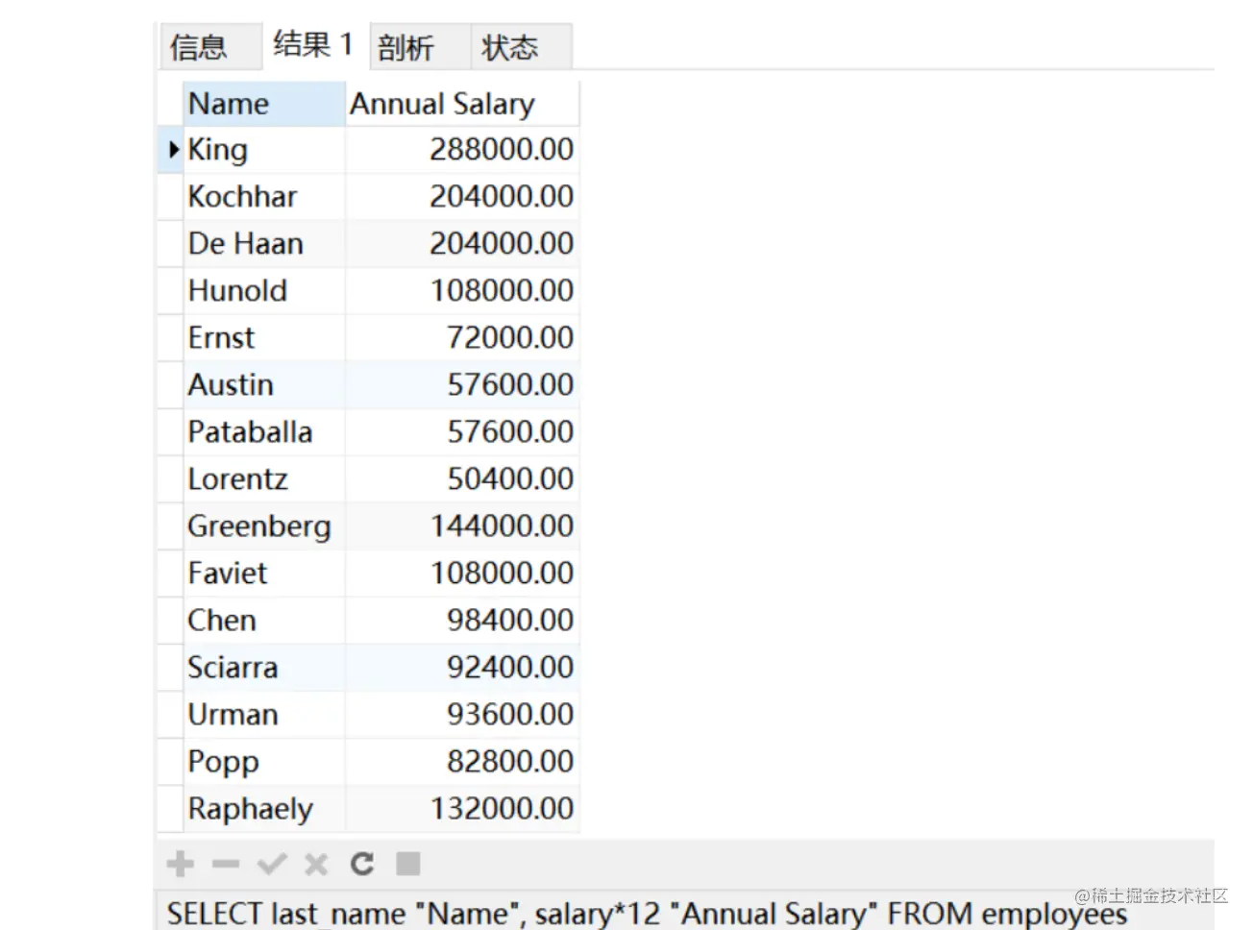Image resolution: width=1253 pixels, height=930 pixels.
Task: Click the 72000.00 salary cell
Action: 462,338
